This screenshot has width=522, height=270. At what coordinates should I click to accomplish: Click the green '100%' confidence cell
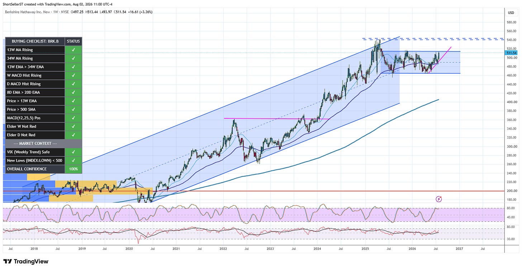(x=73, y=169)
